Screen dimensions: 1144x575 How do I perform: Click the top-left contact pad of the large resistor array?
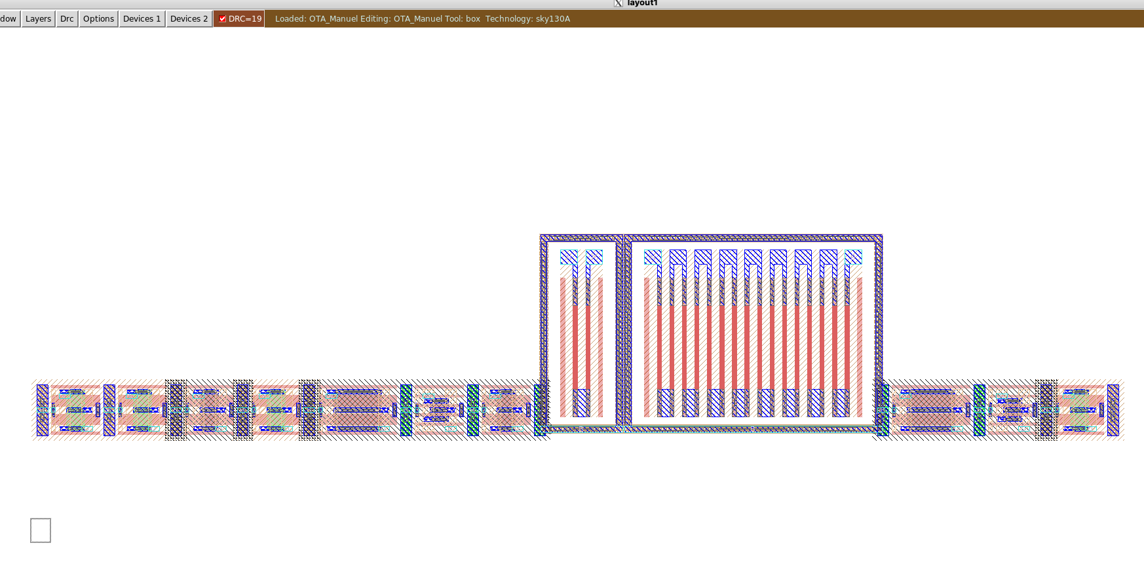click(x=653, y=257)
